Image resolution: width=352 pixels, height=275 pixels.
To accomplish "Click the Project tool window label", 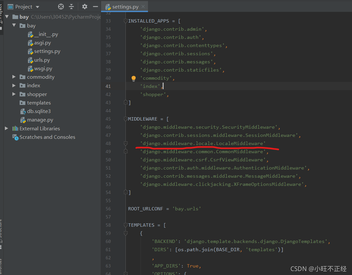I will (x=24, y=7).
